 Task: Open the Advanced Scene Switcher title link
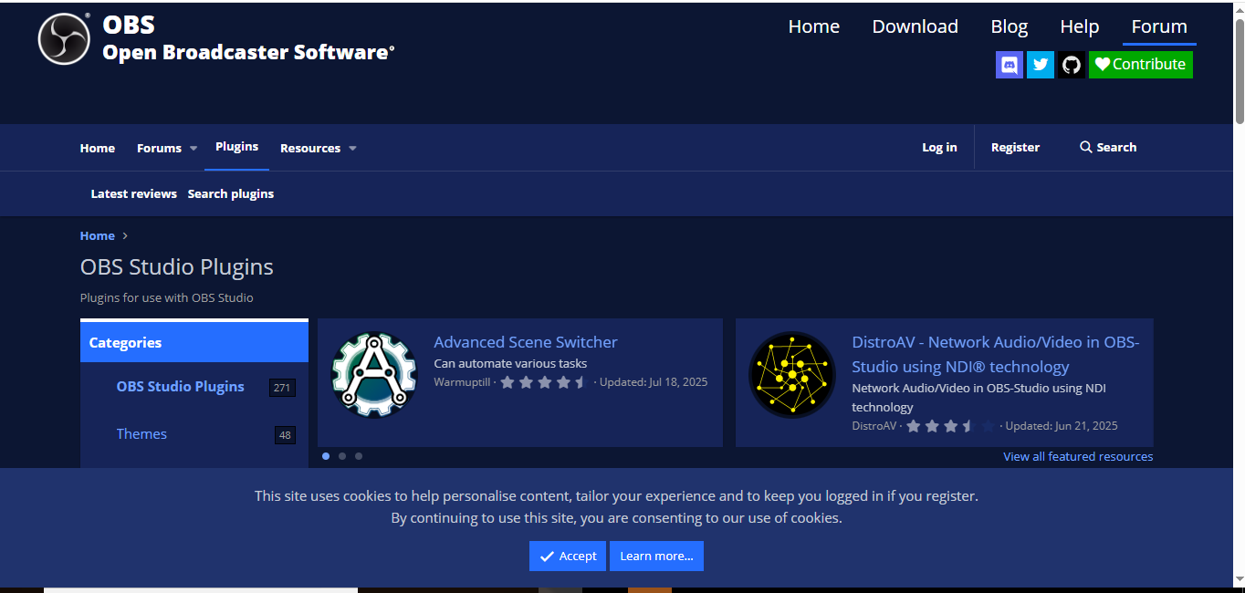526,342
